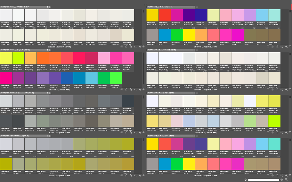Select Pink U swatch in Solid Uncoated
The width and height of the screenshot is (292, 182).
tap(177, 144)
